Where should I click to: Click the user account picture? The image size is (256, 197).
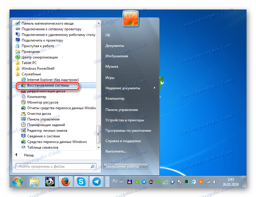tap(131, 18)
